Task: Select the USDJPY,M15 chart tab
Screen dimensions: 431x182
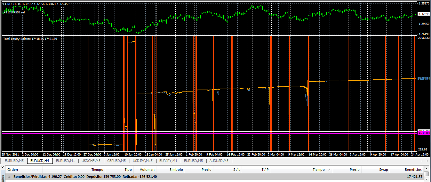Action: 143,161
